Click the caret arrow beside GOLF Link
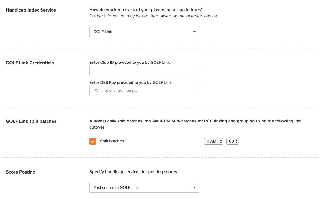Image resolution: width=321 pixels, height=198 pixels. (194, 32)
